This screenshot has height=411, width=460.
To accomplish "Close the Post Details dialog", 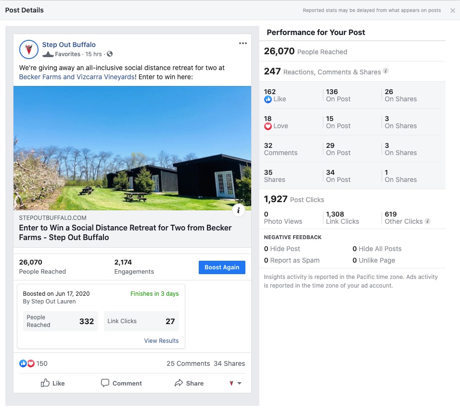I will [453, 11].
